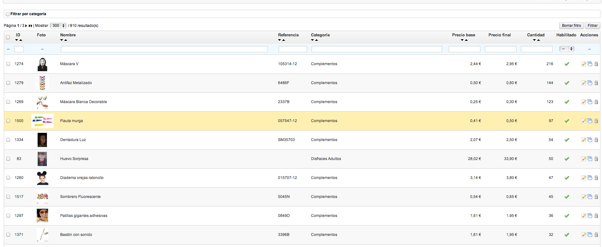Go to the next results page arrow
The image size is (602, 247).
[x=26, y=26]
